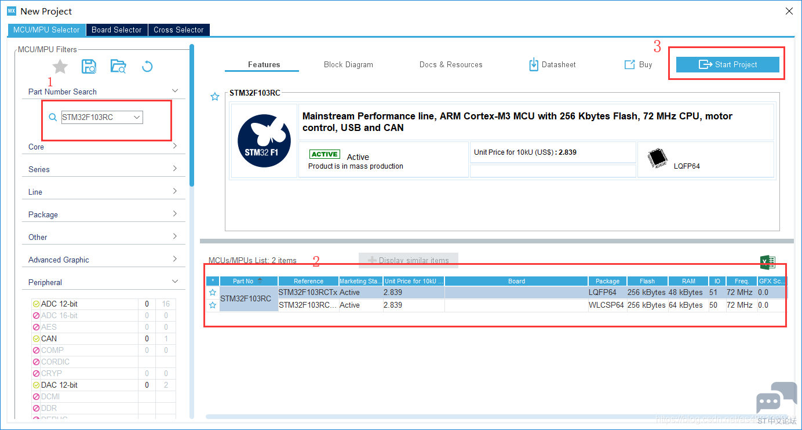Toggle favorite star for WLCSP64 row
The height and width of the screenshot is (430, 802).
213,305
